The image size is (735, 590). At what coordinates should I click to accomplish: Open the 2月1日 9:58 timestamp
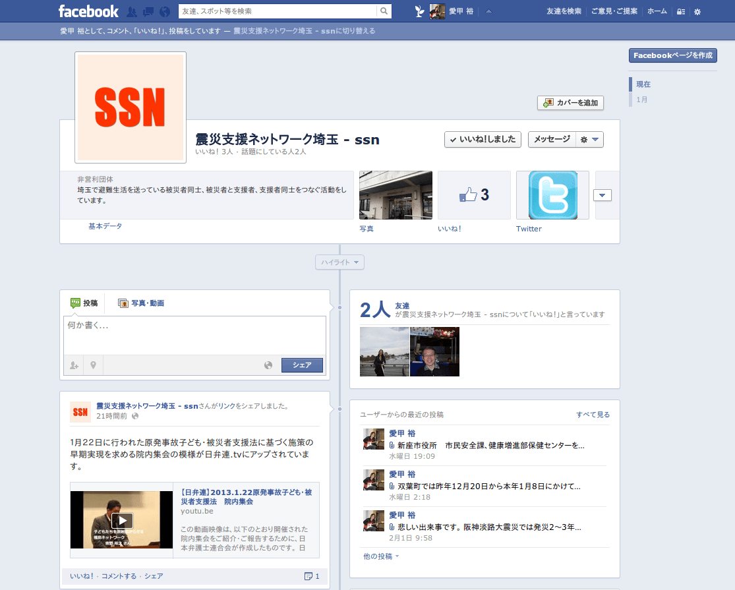click(411, 538)
